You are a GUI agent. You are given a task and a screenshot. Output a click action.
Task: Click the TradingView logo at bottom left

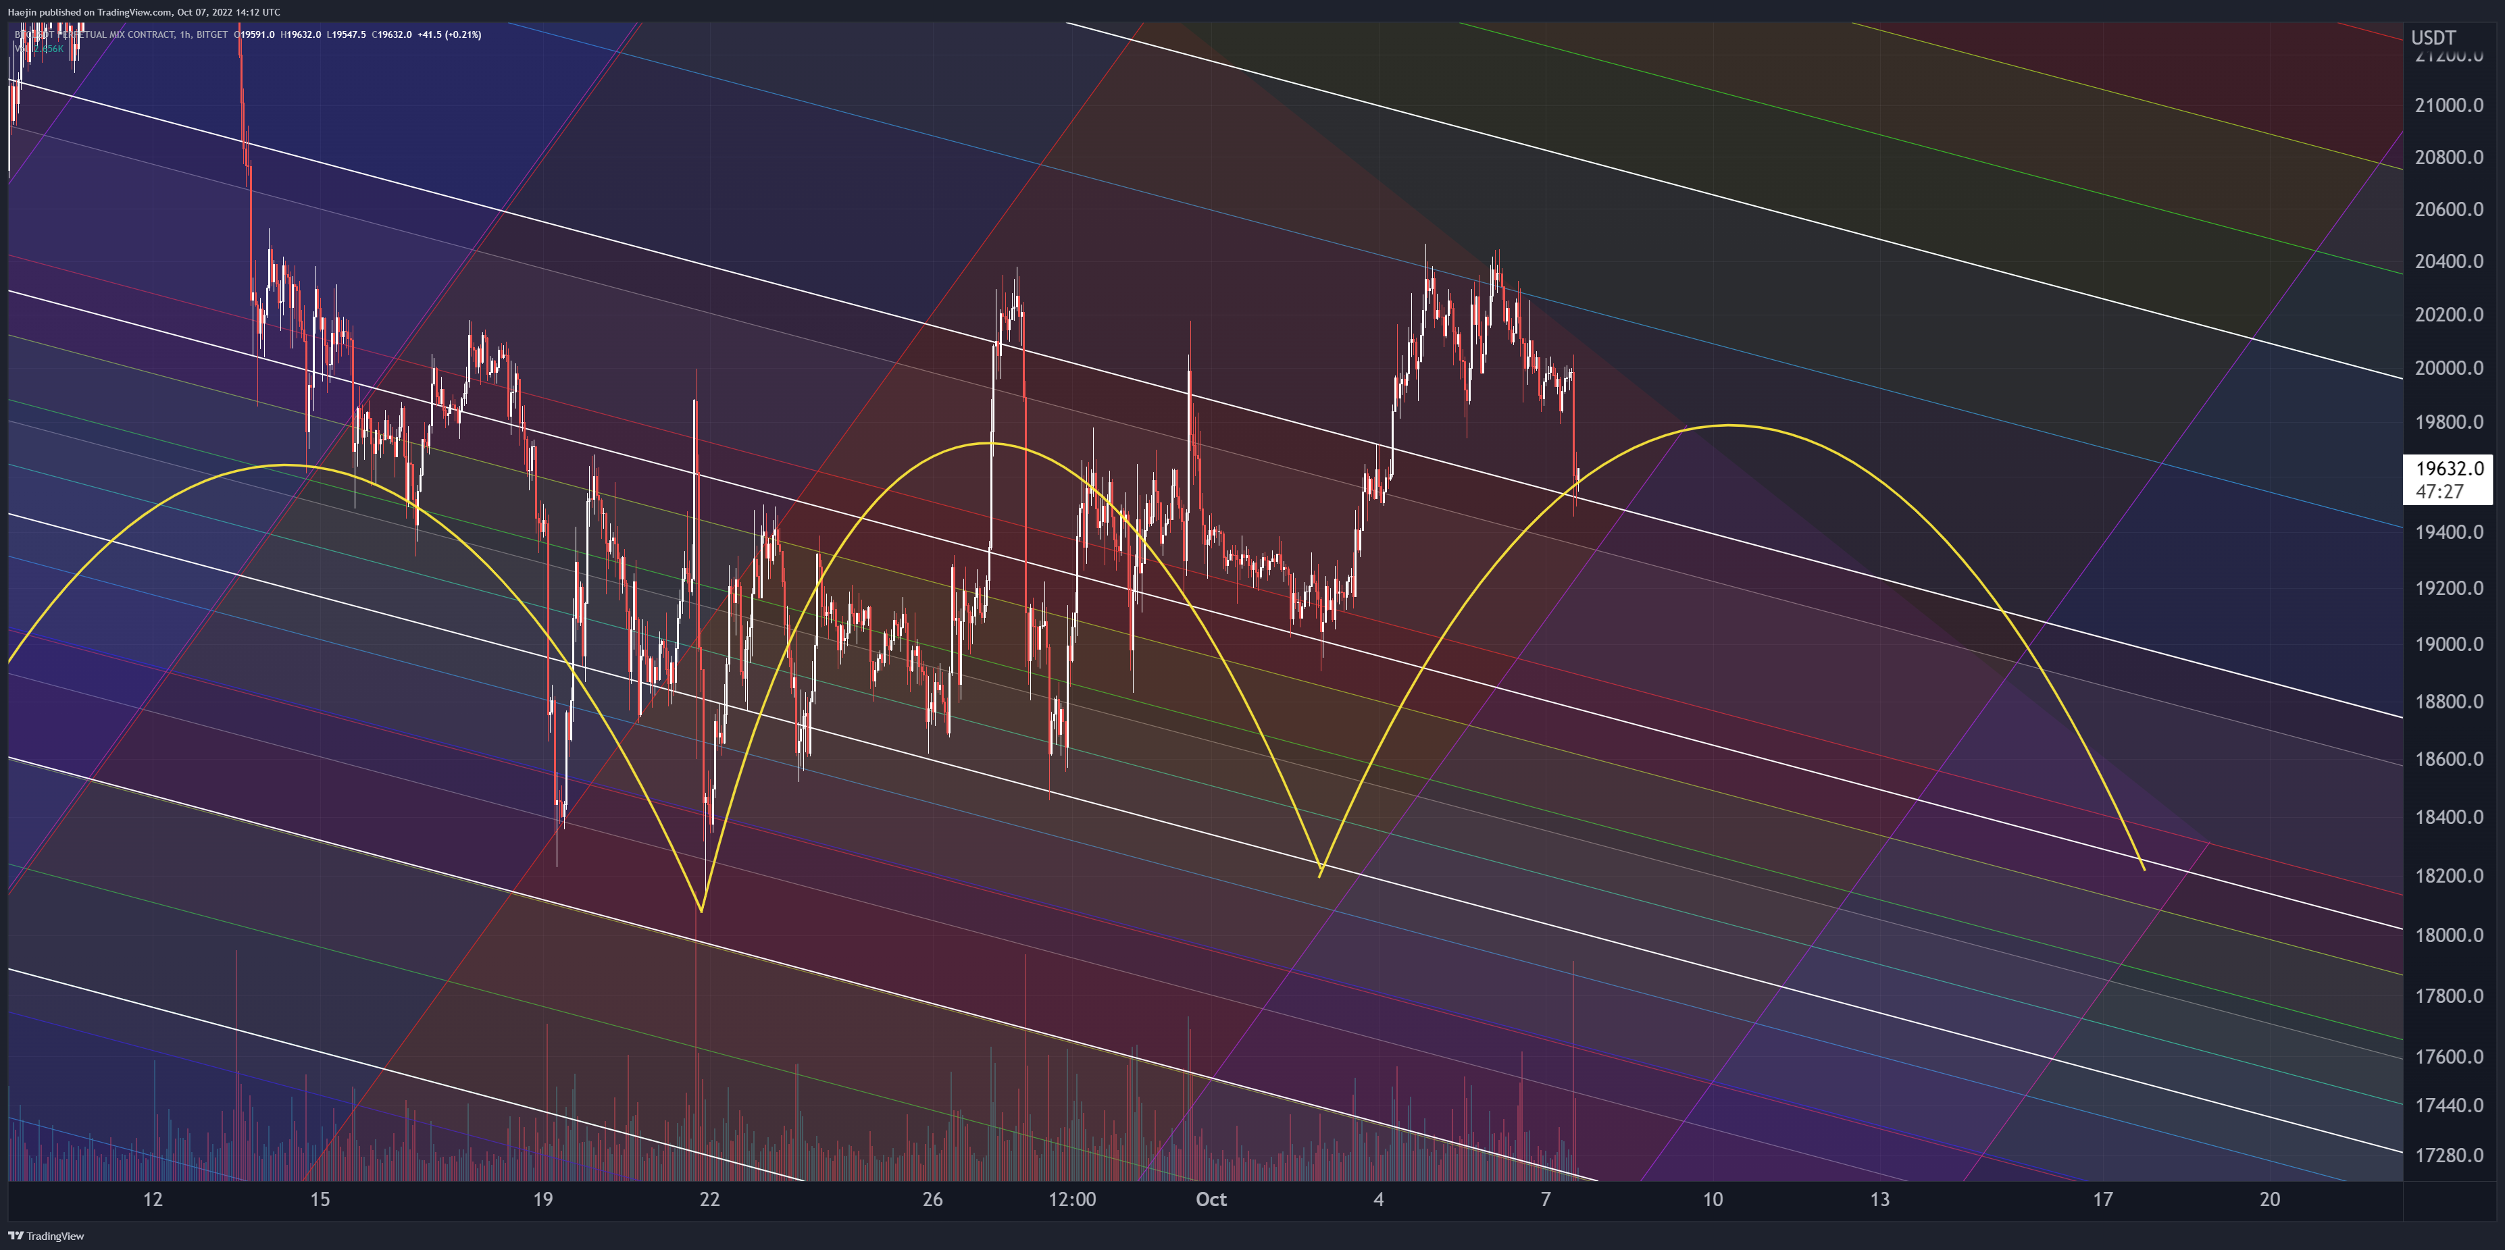[x=45, y=1236]
